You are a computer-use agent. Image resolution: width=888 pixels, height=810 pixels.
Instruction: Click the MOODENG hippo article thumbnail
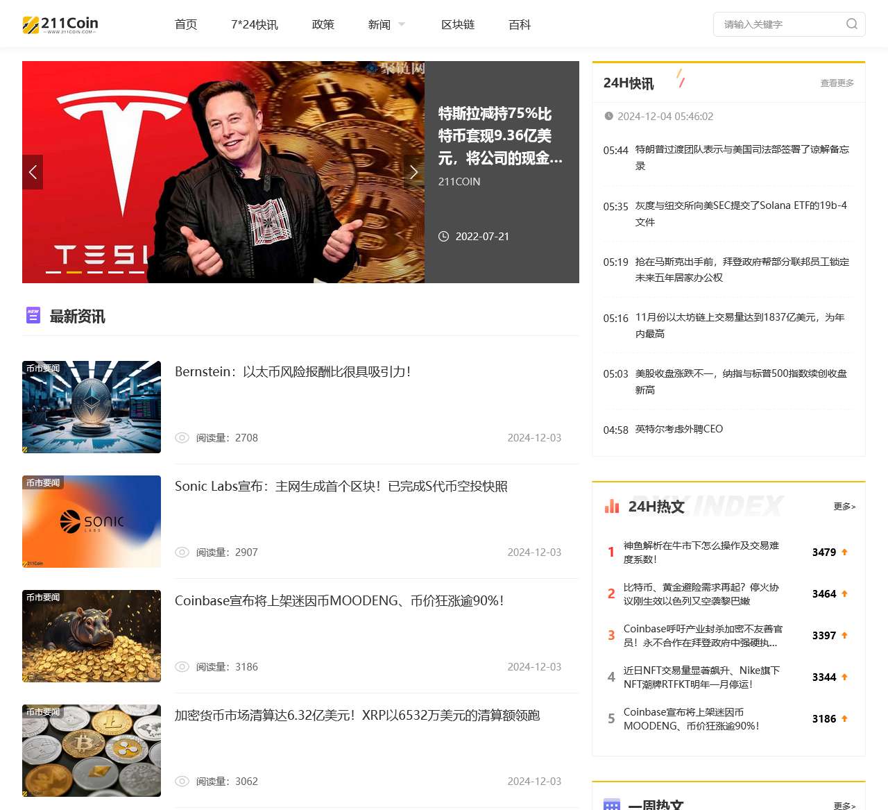91,636
